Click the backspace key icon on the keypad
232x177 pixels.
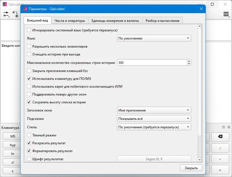220,136
